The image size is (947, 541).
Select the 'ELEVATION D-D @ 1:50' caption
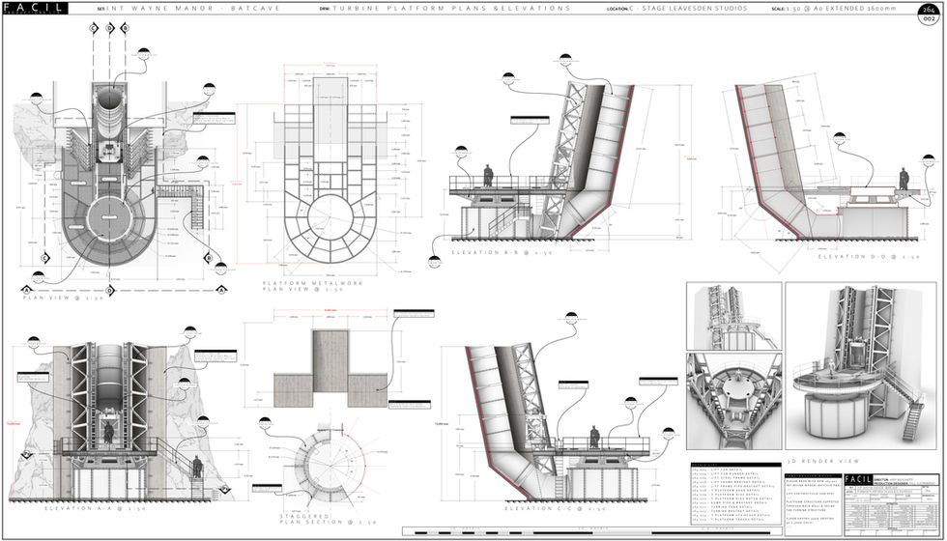tap(869, 257)
